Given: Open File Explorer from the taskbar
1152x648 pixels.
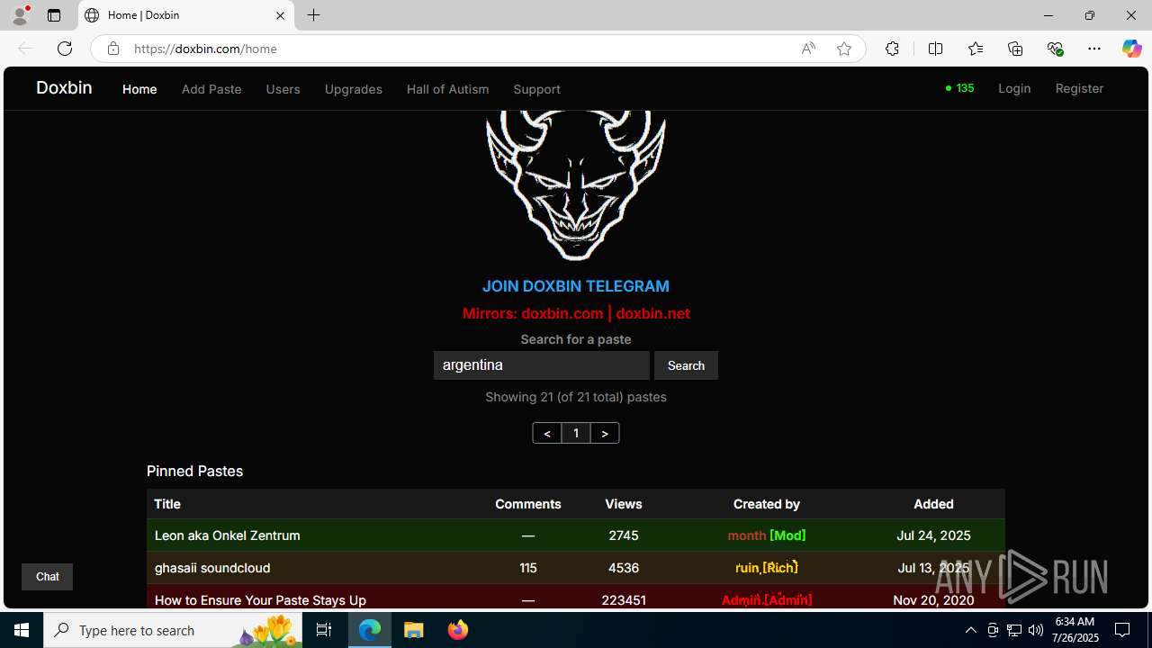Looking at the screenshot, I should 414,630.
